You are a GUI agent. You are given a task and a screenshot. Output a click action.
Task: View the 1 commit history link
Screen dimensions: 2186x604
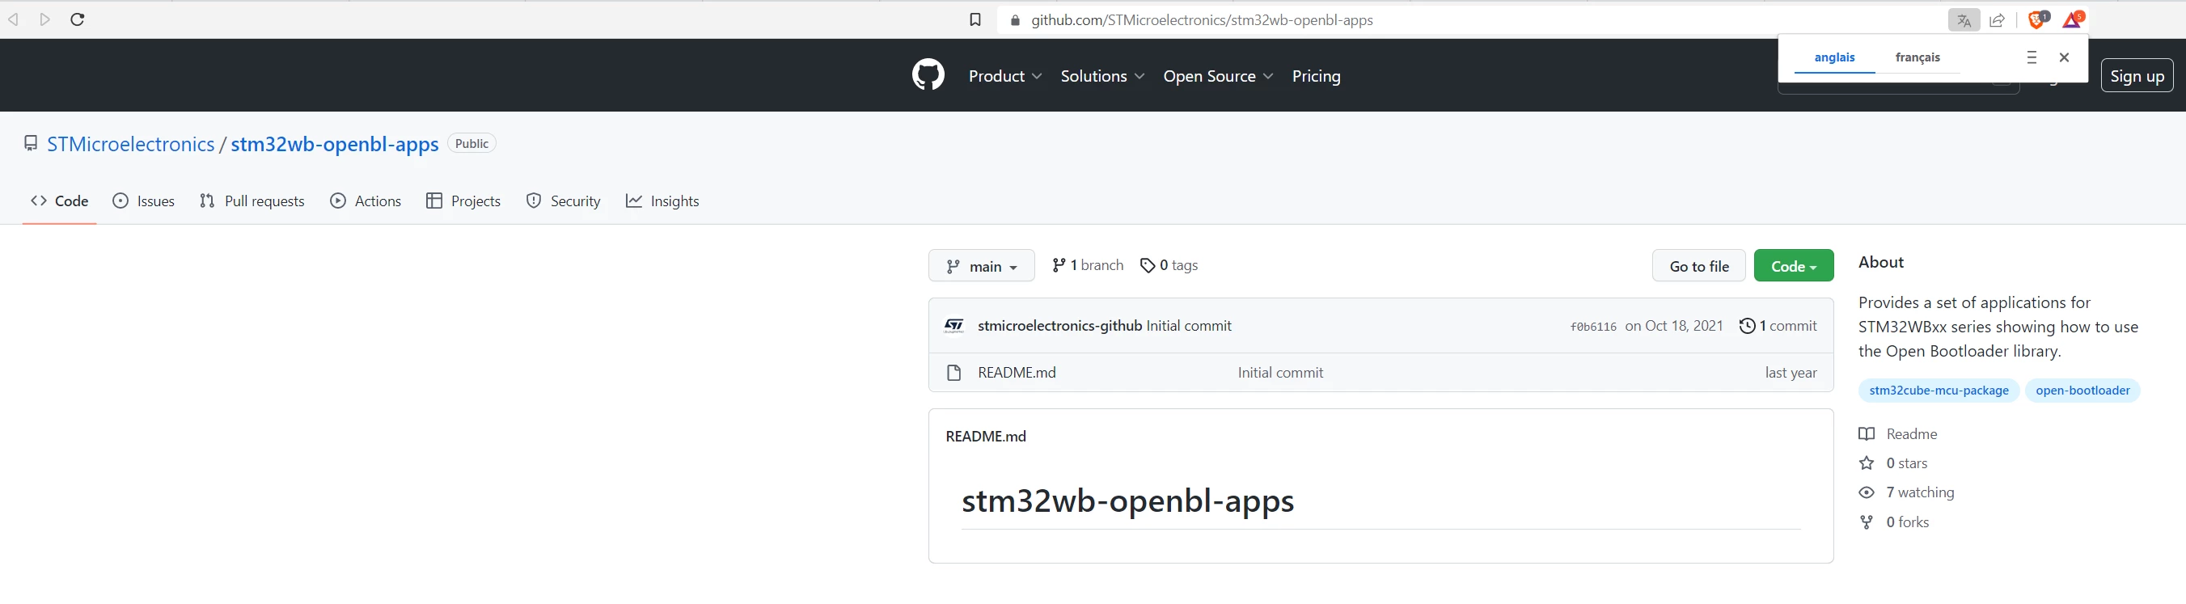click(1778, 326)
